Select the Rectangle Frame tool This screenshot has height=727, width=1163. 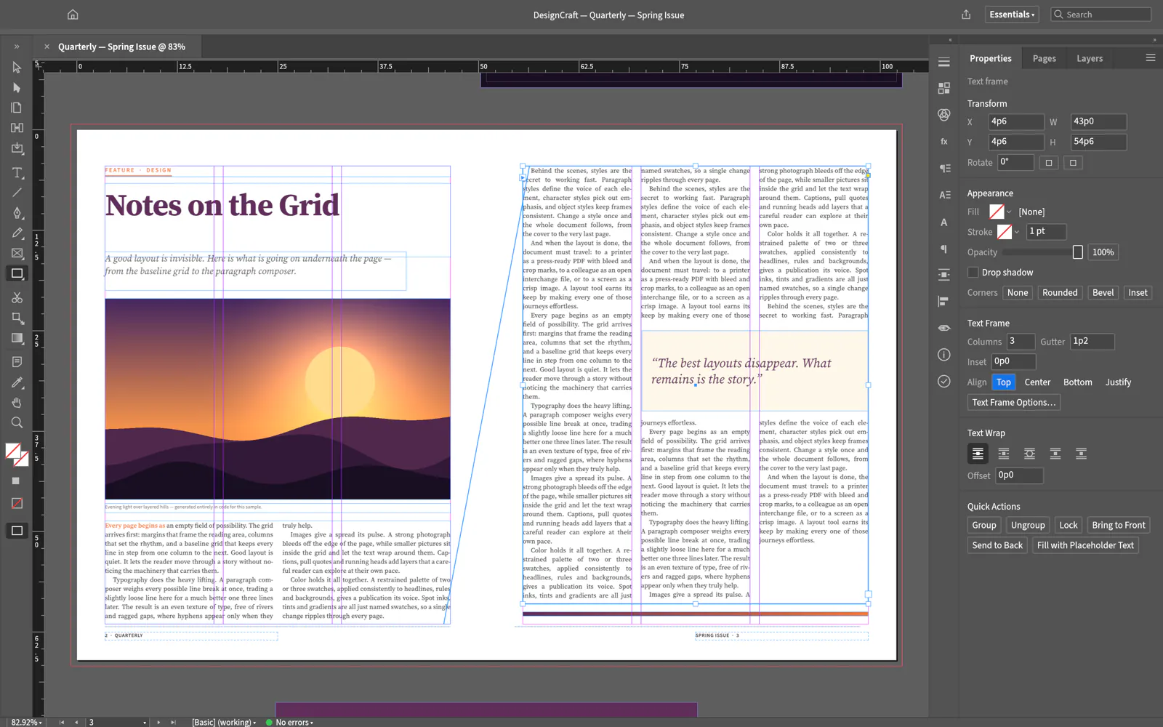17,253
